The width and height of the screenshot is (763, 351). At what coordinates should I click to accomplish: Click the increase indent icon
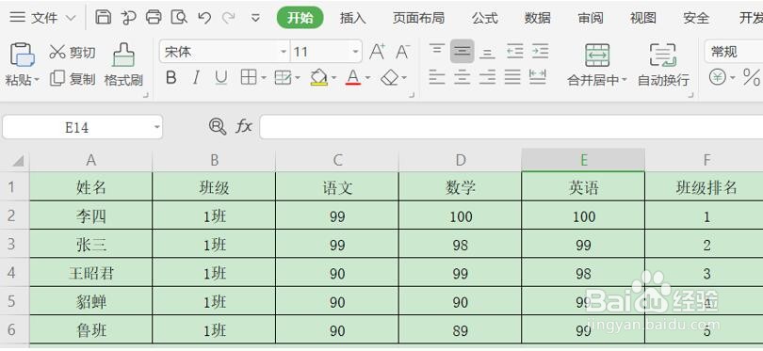click(x=540, y=51)
